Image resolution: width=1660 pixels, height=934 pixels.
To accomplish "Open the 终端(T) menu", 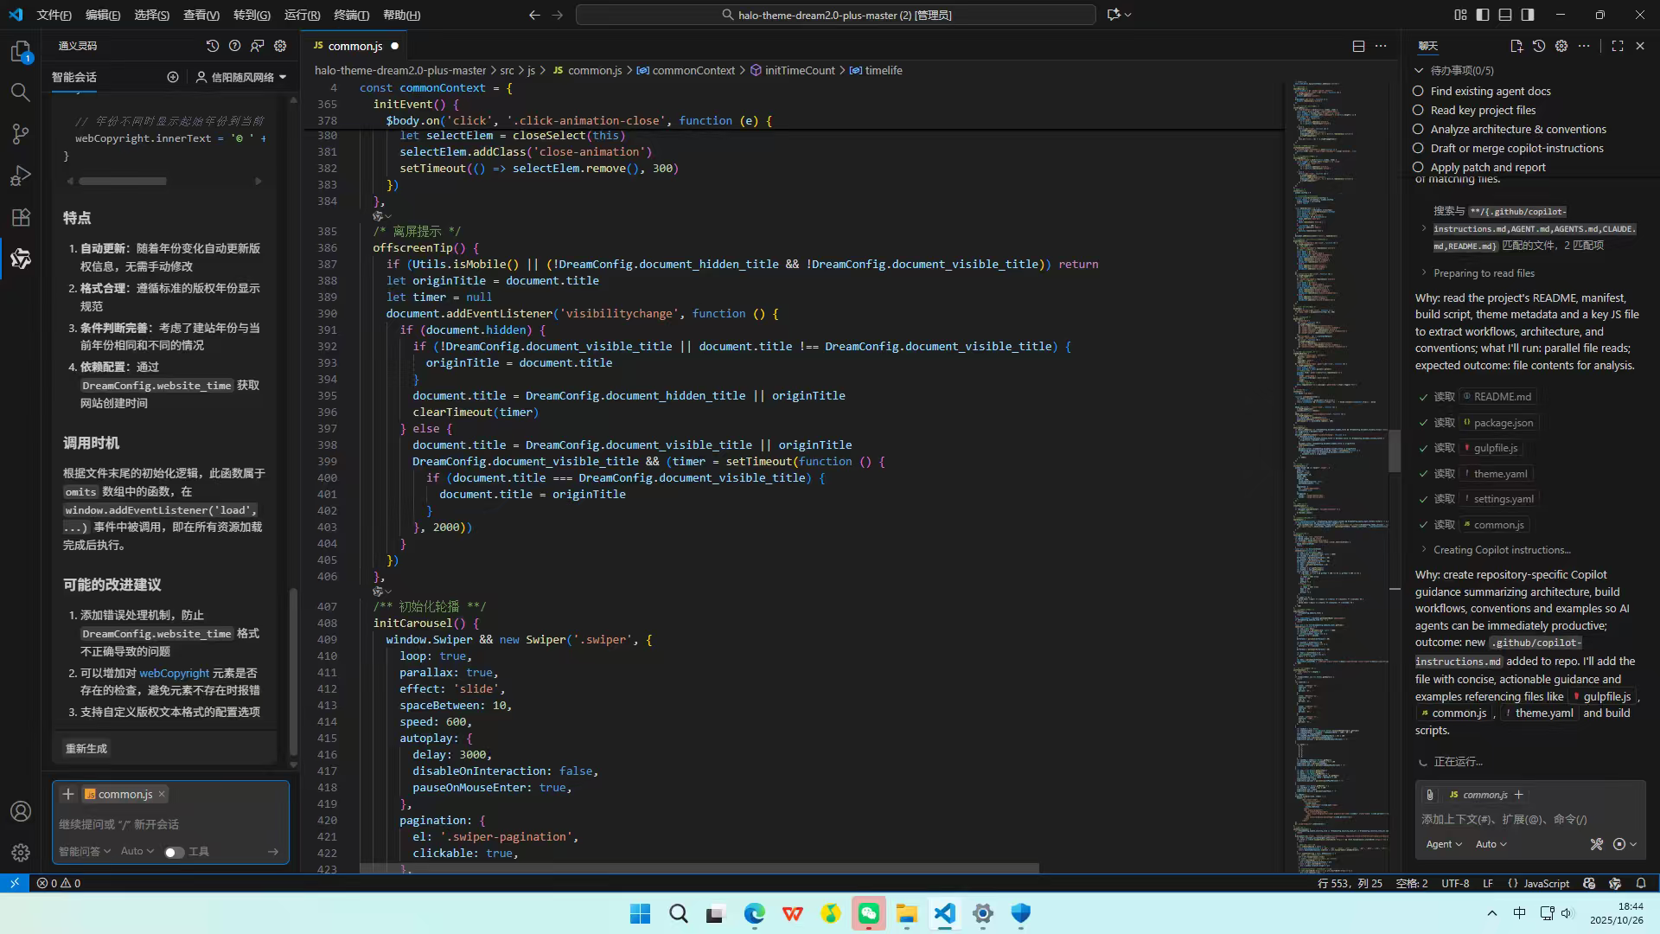I will click(x=351, y=15).
